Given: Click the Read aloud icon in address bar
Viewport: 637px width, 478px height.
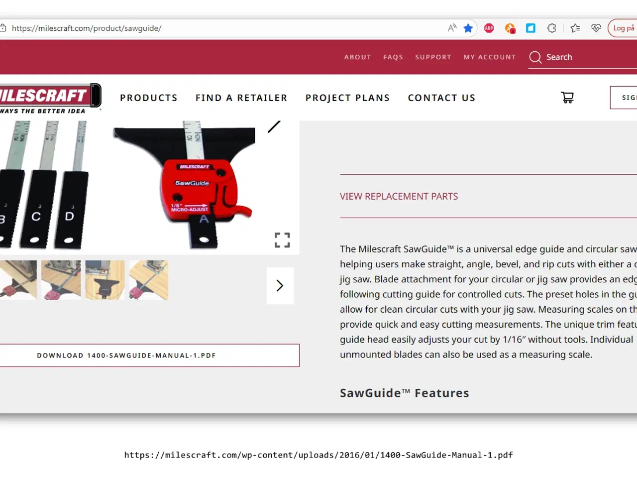Looking at the screenshot, I should 452,28.
